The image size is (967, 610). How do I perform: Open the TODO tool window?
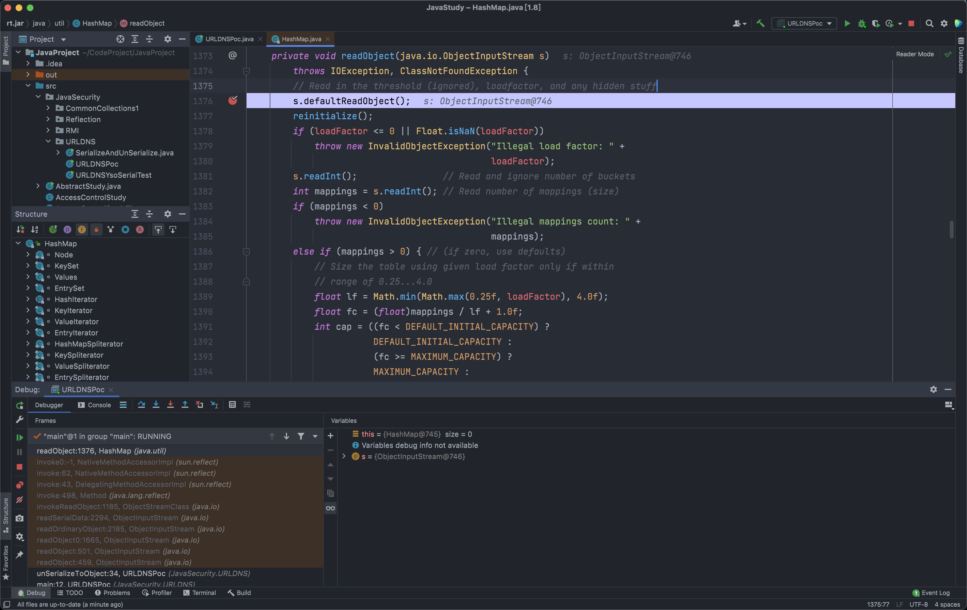click(x=70, y=593)
